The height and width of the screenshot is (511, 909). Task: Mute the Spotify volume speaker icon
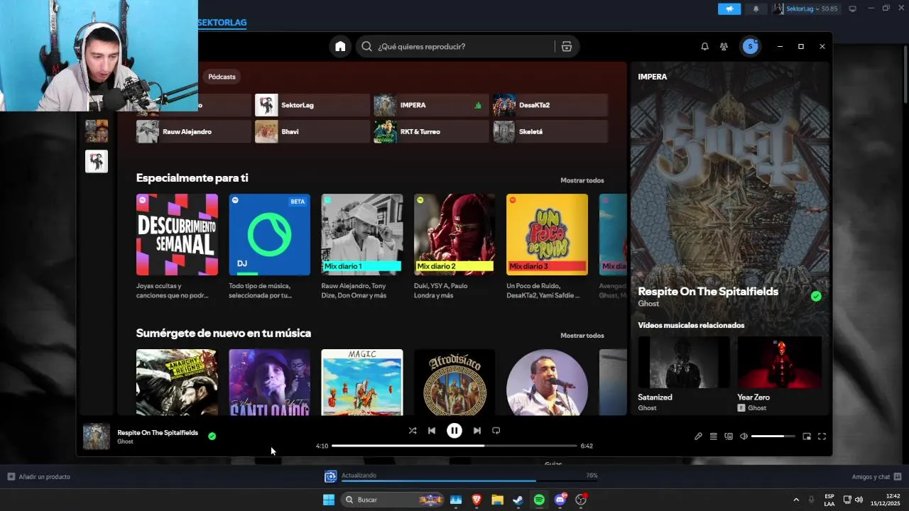(744, 436)
